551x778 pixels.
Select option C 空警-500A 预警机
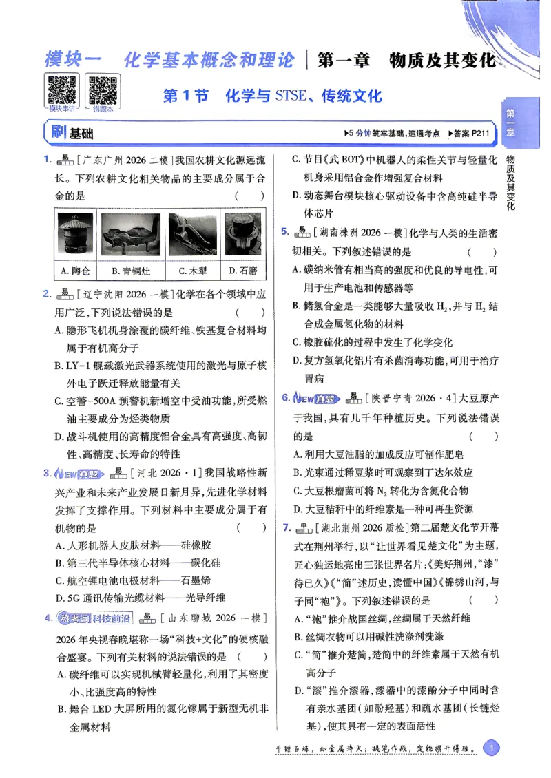160,410
